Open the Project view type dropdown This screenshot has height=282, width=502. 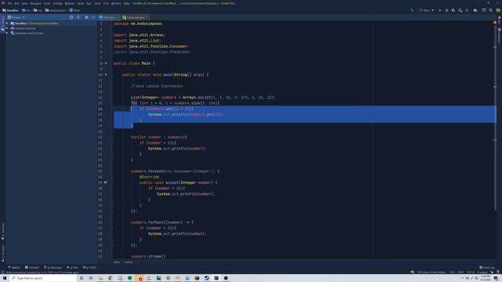pos(16,17)
